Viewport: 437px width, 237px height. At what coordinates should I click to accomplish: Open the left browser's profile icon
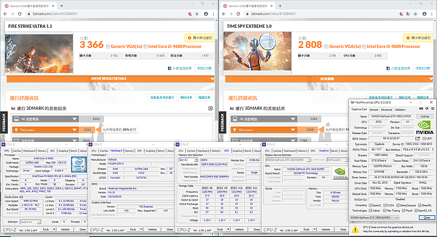pos(206,13)
